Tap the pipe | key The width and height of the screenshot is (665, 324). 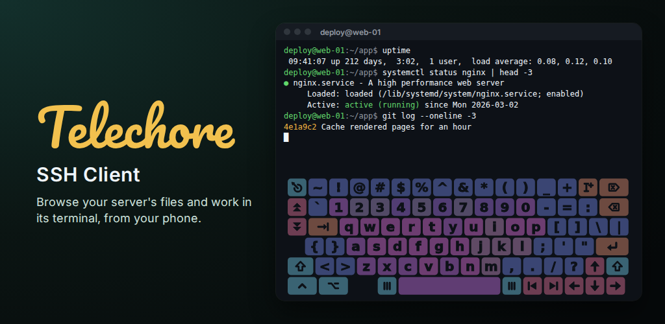click(619, 227)
